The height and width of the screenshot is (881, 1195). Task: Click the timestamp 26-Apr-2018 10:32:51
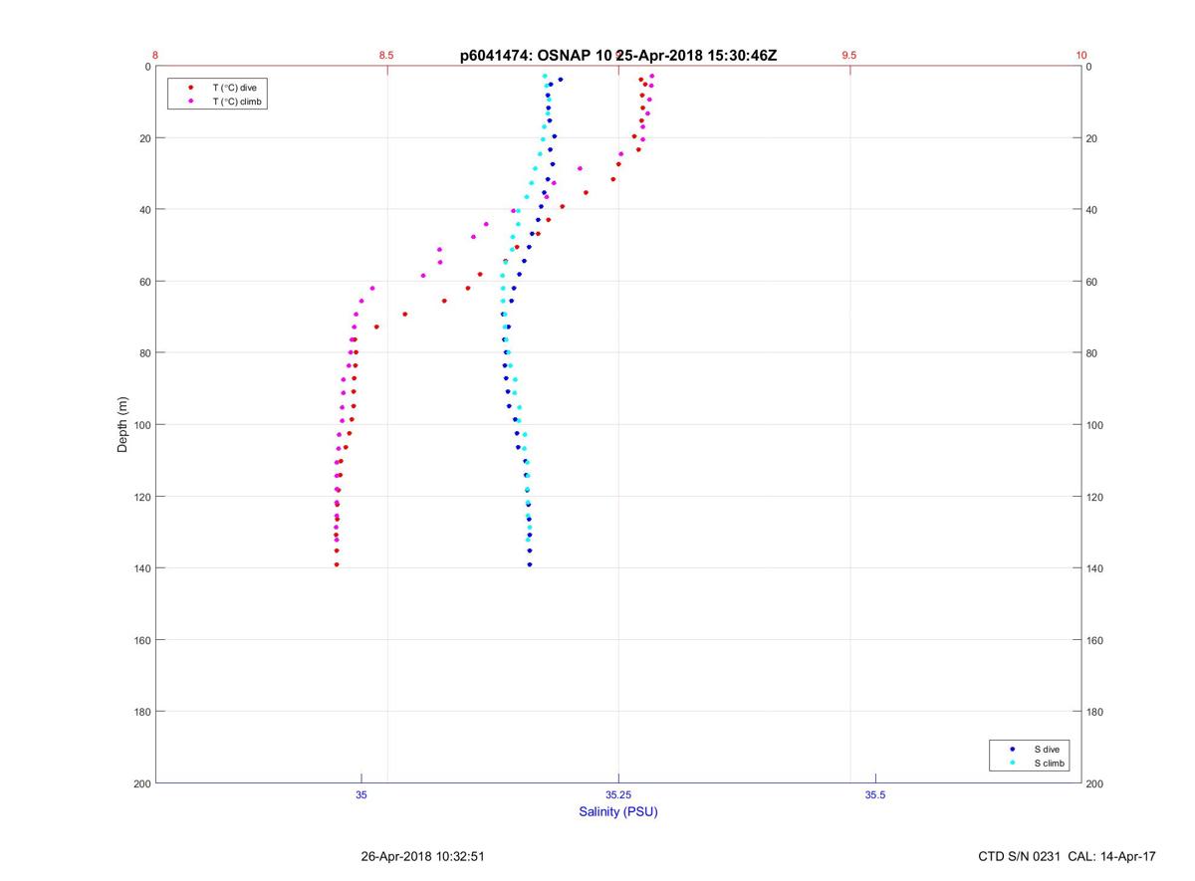(423, 856)
